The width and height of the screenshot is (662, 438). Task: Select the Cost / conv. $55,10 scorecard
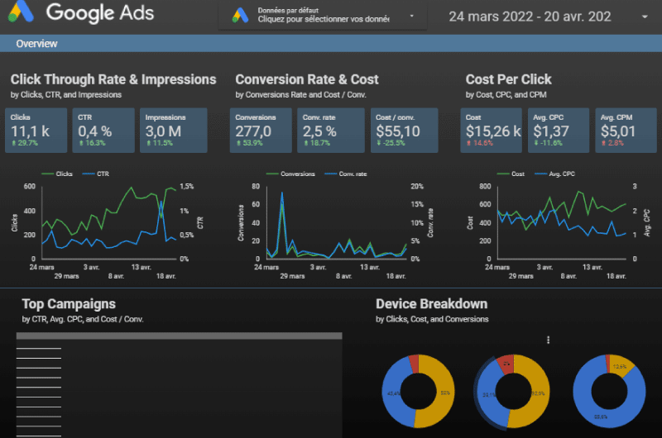coord(404,130)
